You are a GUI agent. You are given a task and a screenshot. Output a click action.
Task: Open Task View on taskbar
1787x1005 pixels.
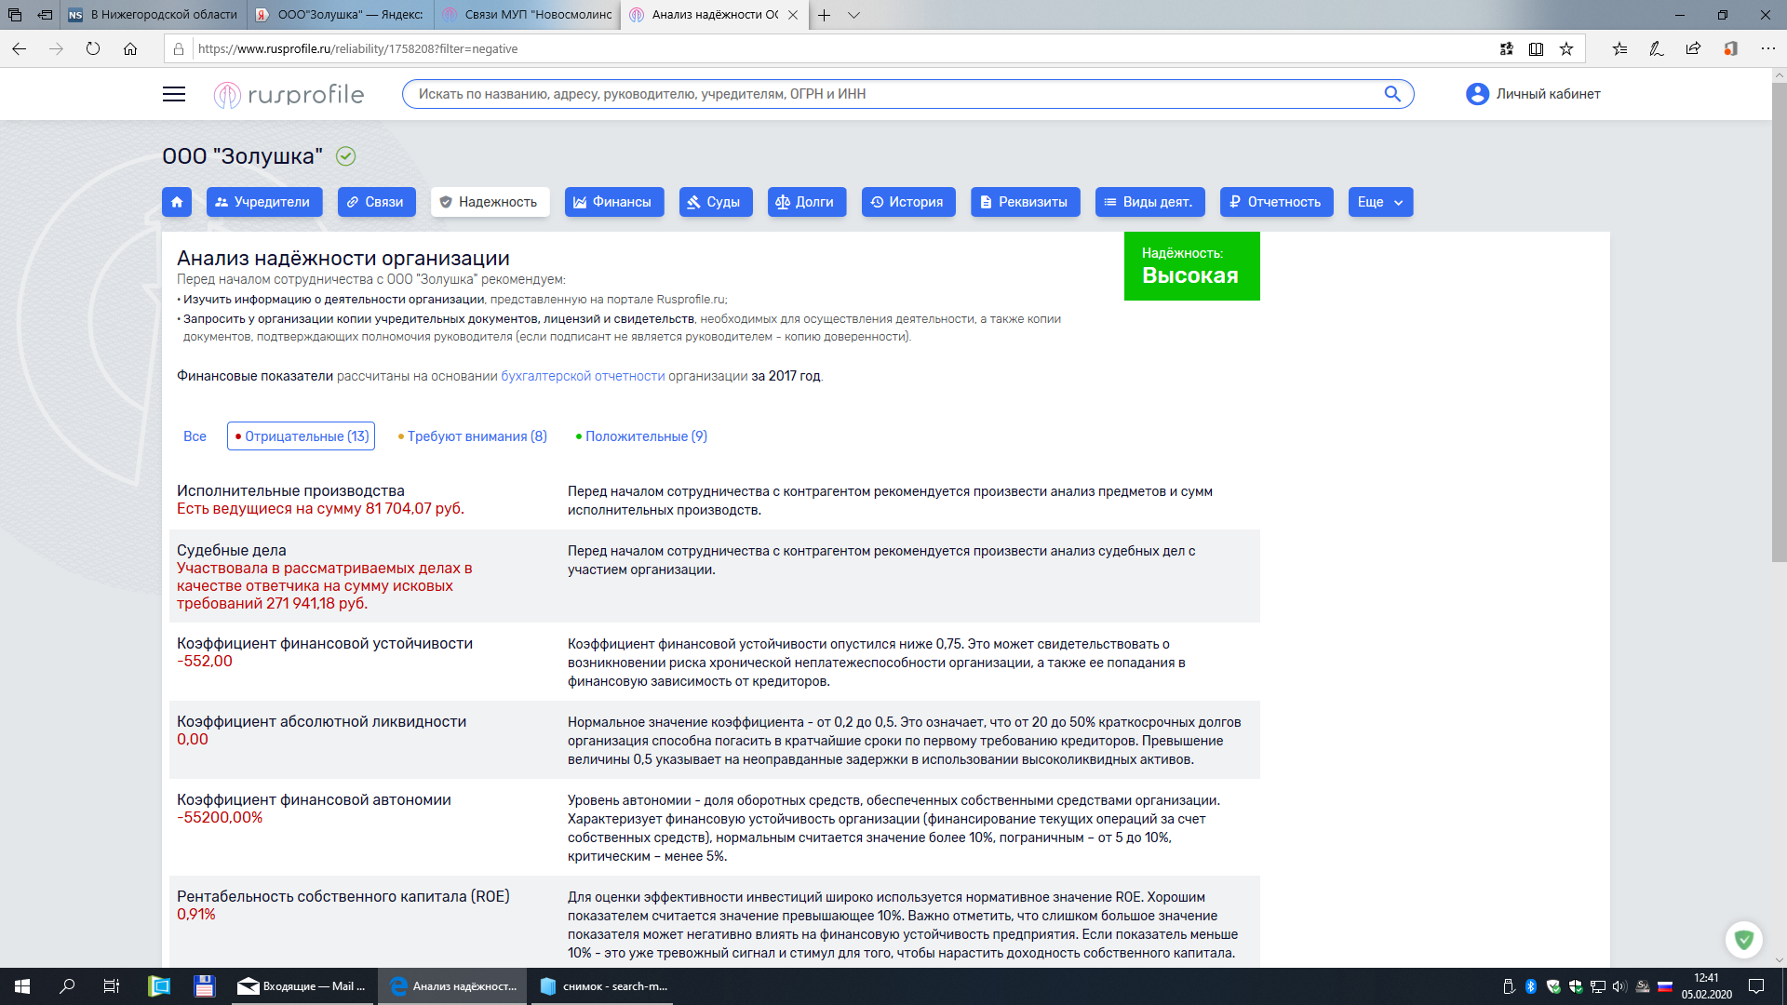click(x=112, y=986)
